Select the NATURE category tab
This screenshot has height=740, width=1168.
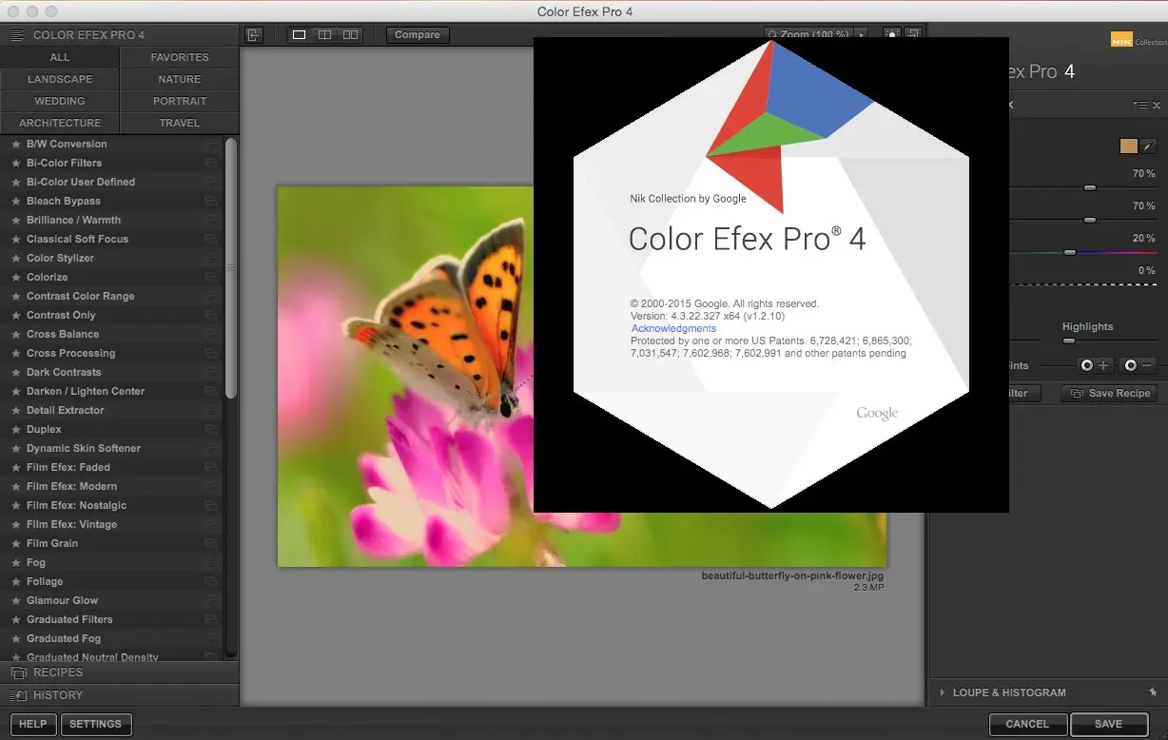coord(180,80)
